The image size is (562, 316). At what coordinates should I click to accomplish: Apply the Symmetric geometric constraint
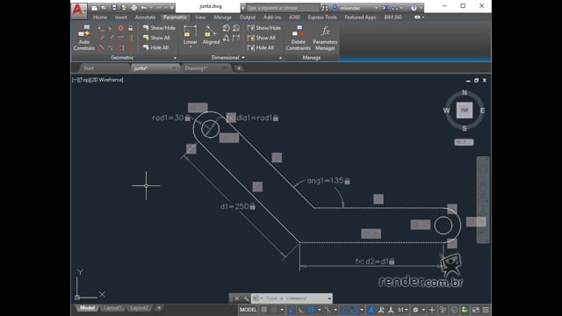coord(122,47)
